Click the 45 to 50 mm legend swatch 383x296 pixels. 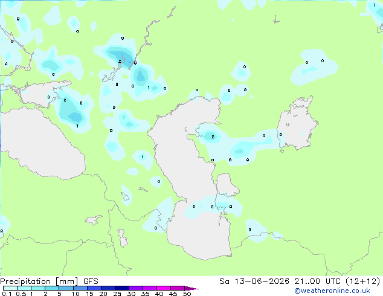[178, 288]
